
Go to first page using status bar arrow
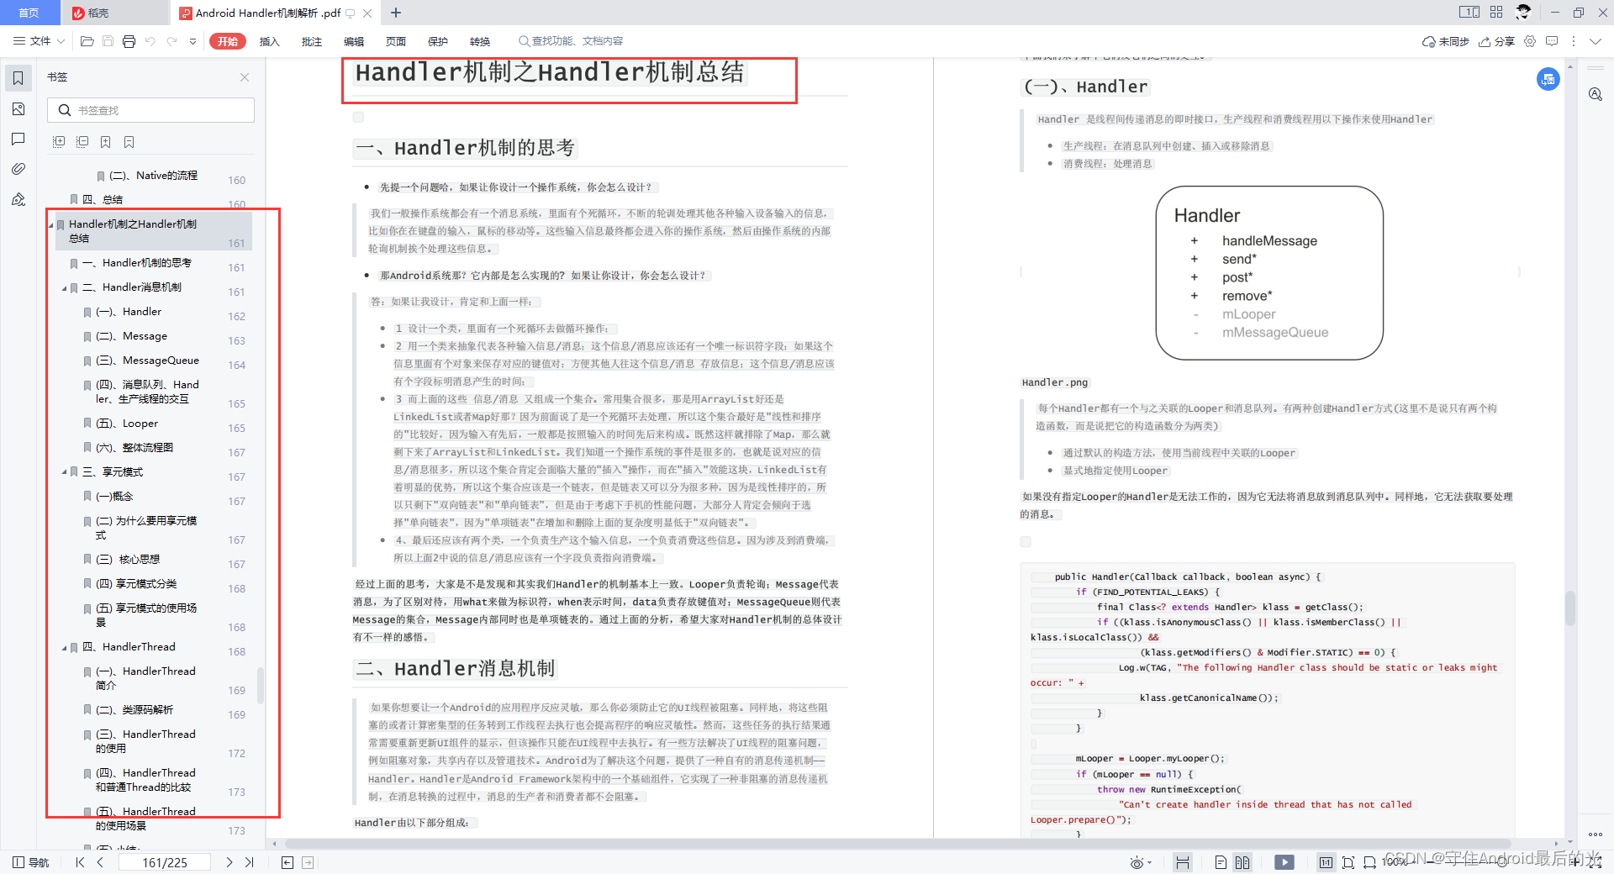click(x=80, y=862)
